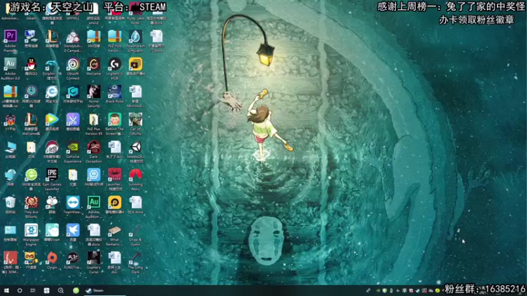The width and height of the screenshot is (527, 296).
Task: Open the Adobe Premiere desktop shortcut
Action: click(11, 36)
